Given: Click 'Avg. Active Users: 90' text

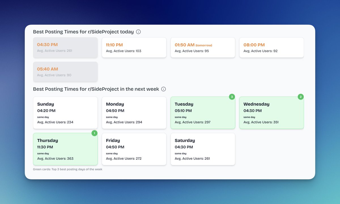Looking at the screenshot, I should (x=54, y=75).
